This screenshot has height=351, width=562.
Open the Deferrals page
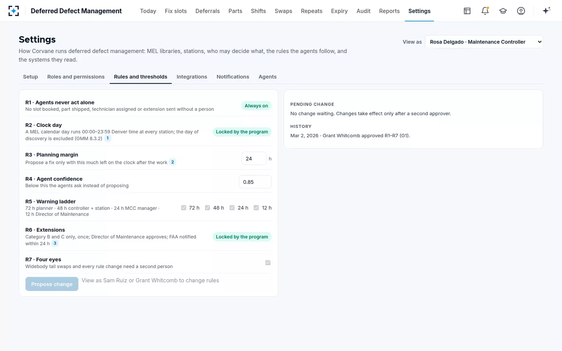coord(208,11)
